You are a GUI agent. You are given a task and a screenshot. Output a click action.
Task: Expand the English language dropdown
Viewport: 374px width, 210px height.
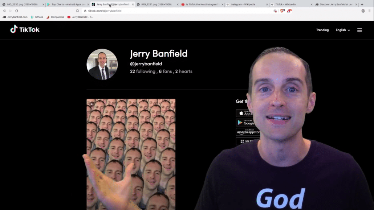tap(343, 30)
